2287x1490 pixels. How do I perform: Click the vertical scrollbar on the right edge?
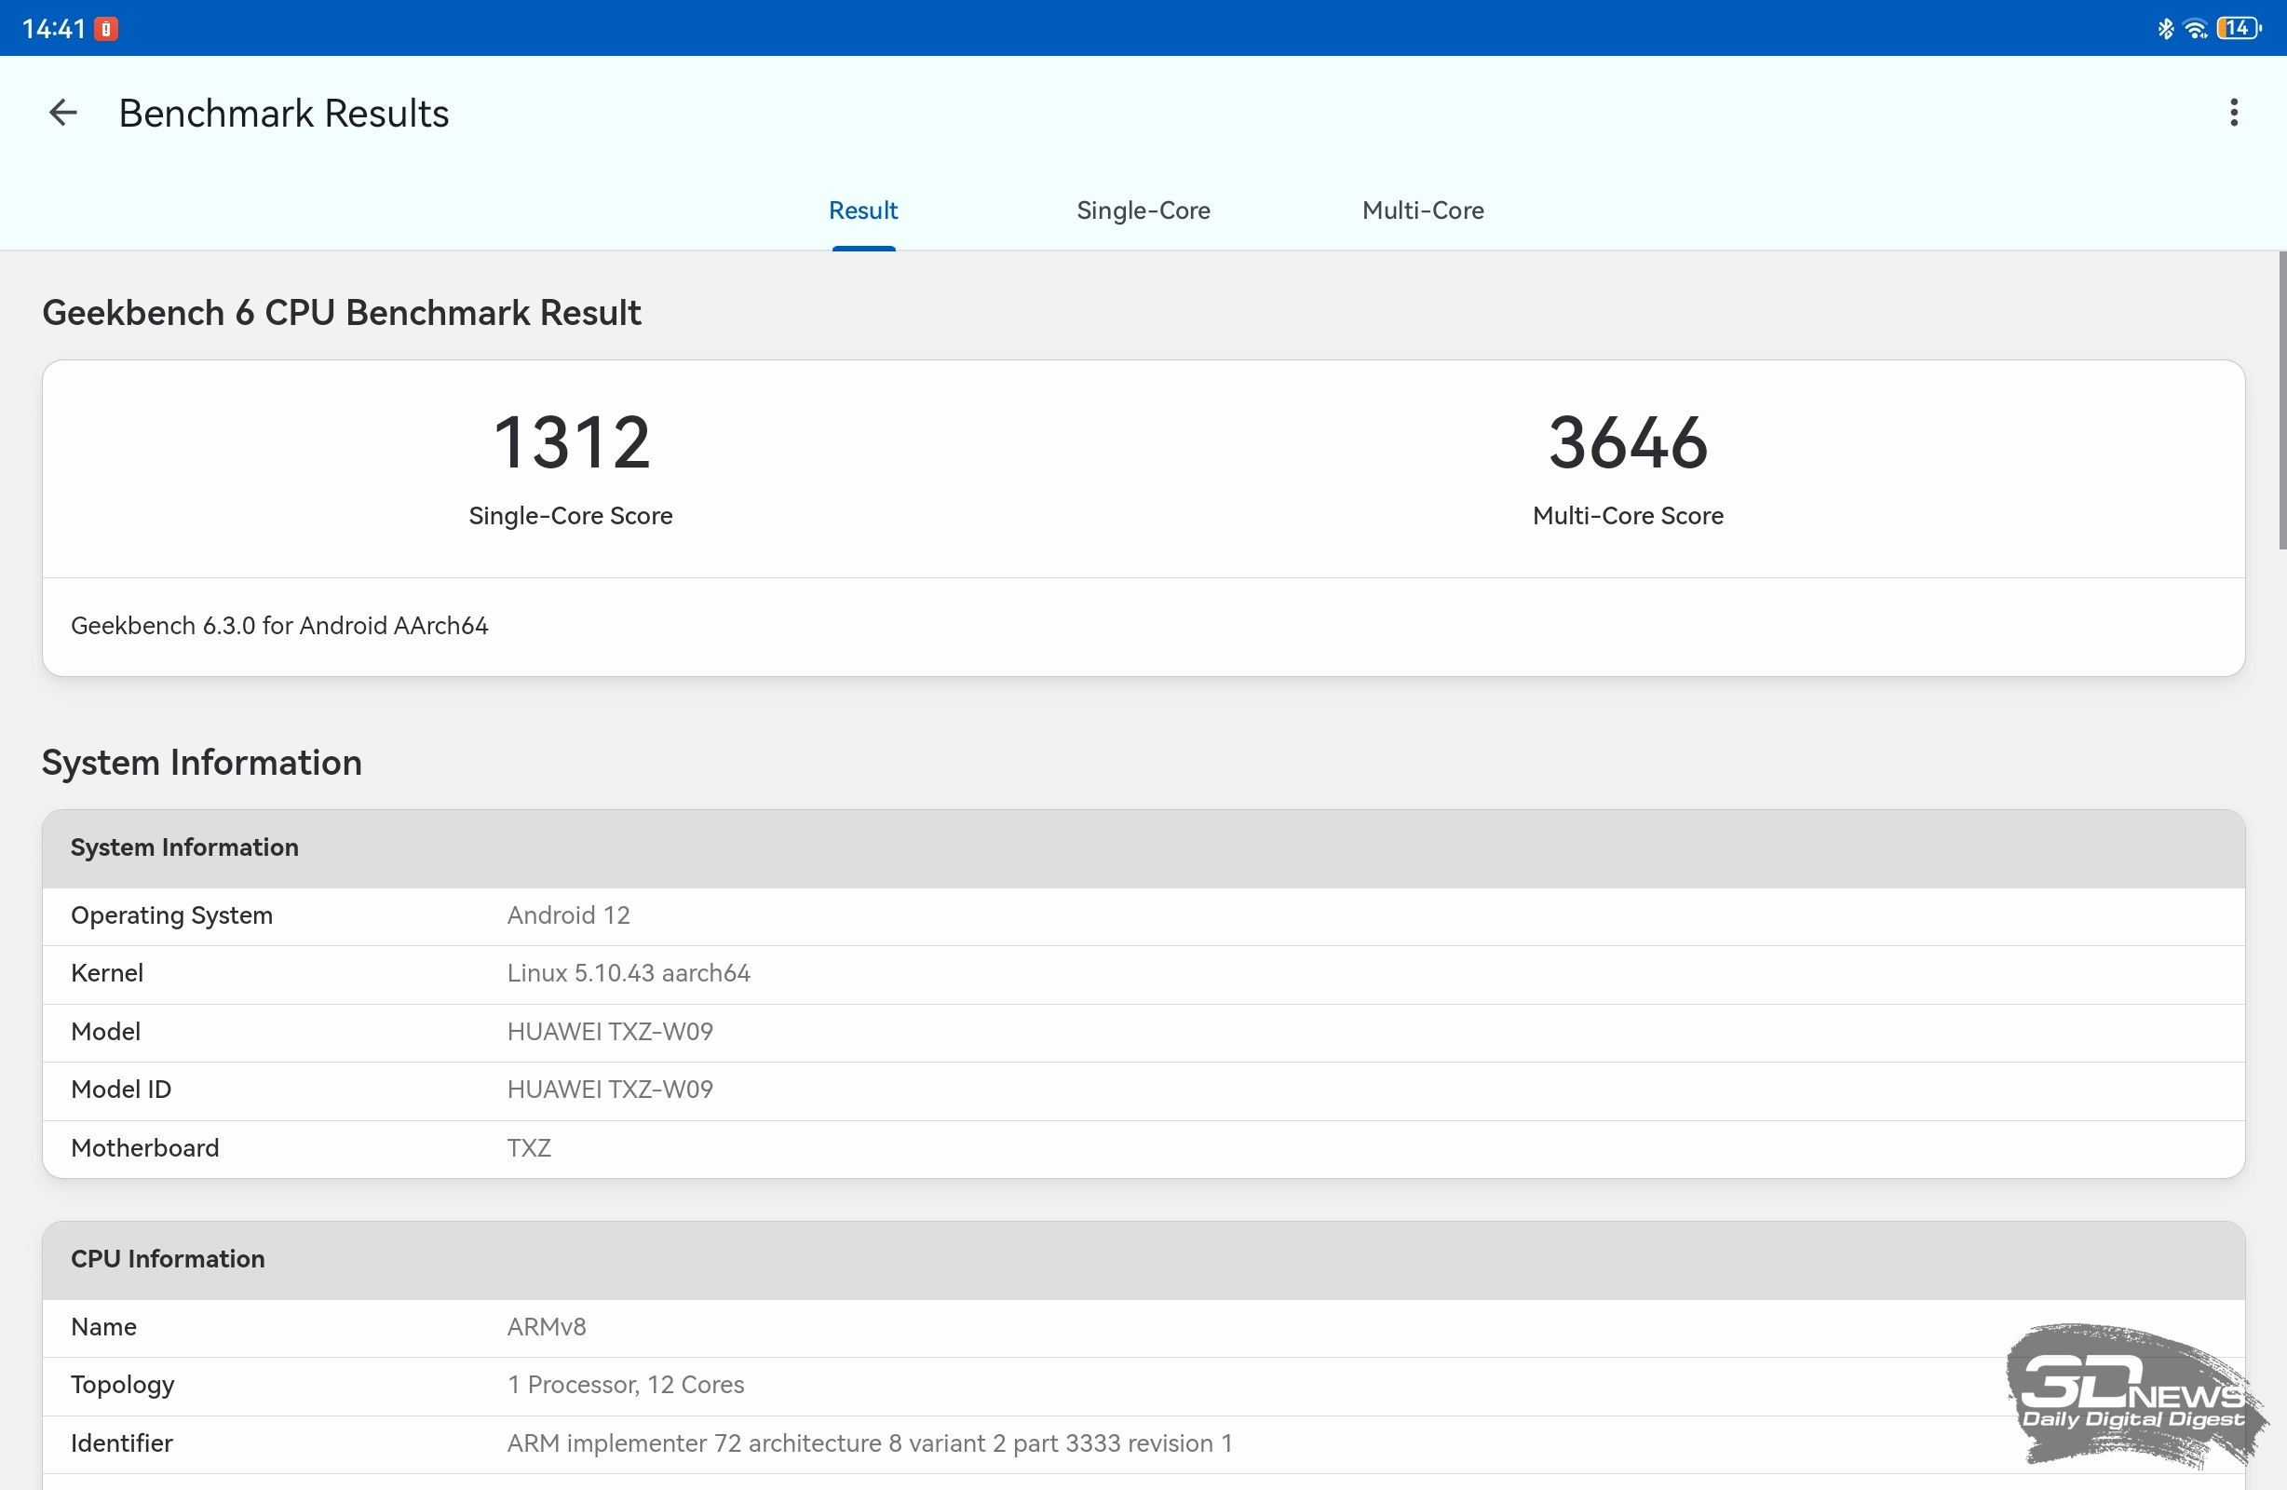click(2281, 400)
